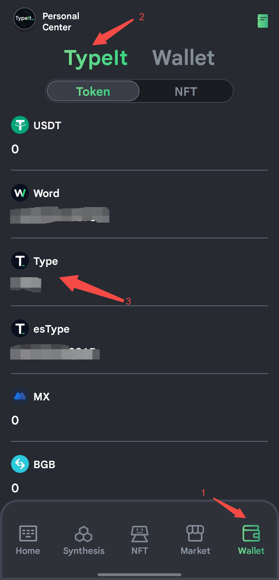Select the esType token icon

point(20,328)
